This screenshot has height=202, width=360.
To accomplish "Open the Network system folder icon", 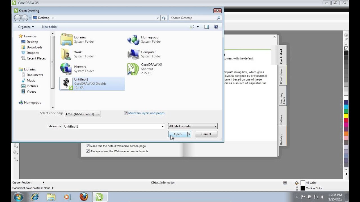I will coord(66,69).
